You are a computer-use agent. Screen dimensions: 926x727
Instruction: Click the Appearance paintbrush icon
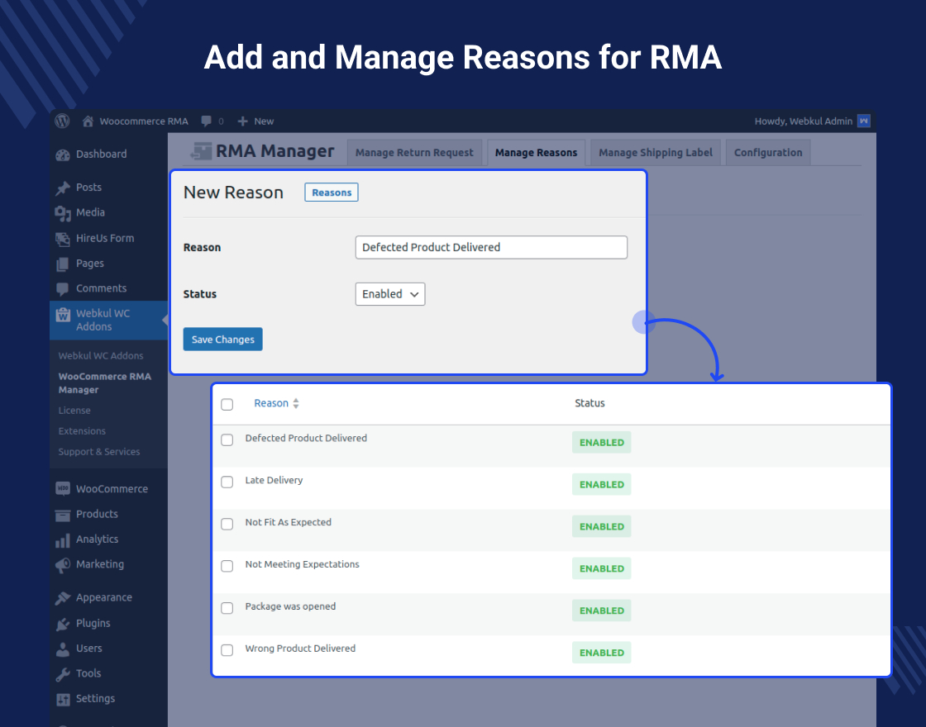[x=63, y=598]
